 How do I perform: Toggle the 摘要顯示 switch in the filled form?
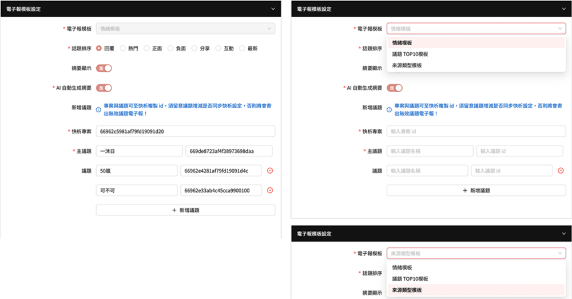click(x=104, y=68)
